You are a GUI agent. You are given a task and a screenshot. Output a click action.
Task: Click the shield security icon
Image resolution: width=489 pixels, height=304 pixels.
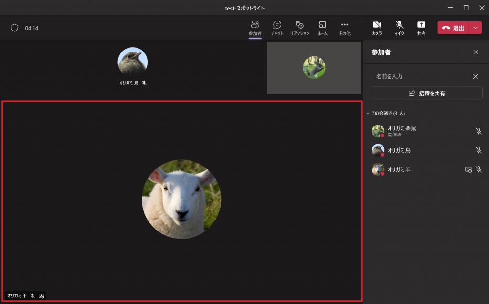coord(14,28)
